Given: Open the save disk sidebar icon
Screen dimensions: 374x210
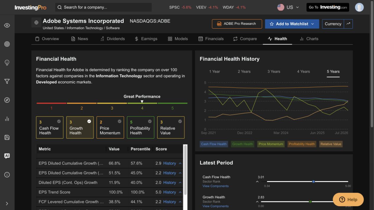Looking at the screenshot, I should (x=7, y=137).
